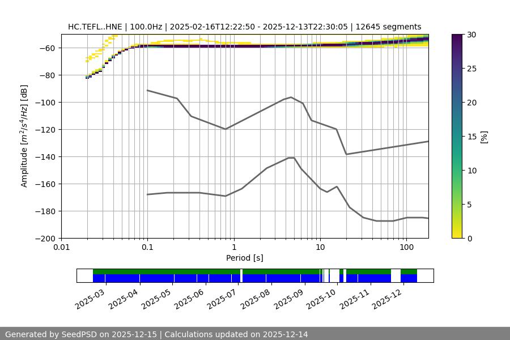The height and width of the screenshot is (340, 510).
Task: Click the "Period [s]" x-axis label
Action: click(x=244, y=258)
